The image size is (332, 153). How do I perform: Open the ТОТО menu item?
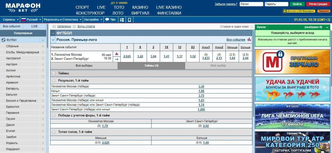[x=119, y=7]
